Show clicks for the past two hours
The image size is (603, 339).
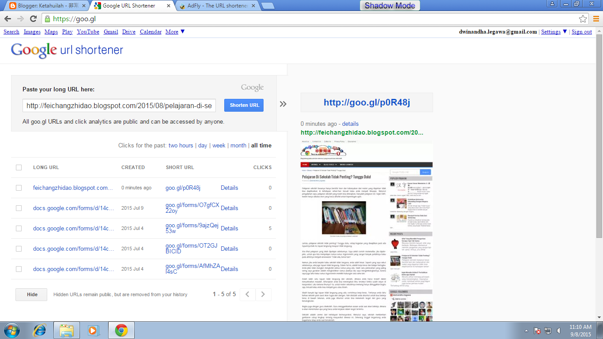(181, 145)
